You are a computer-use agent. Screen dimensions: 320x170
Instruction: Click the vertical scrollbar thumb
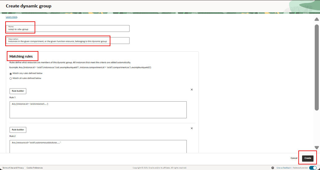click(317, 68)
